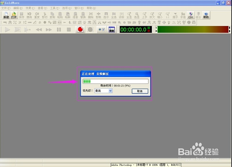Click the 帮助 (Help) toolbar icon

(x=206, y=15)
